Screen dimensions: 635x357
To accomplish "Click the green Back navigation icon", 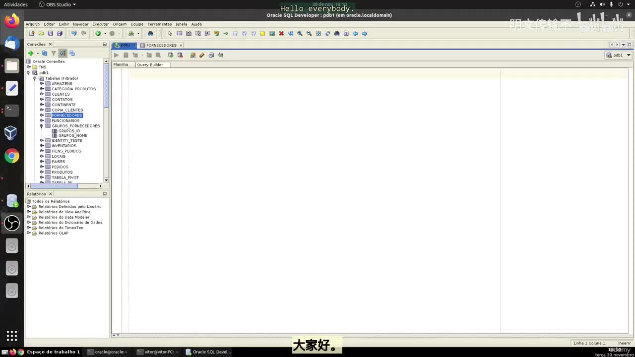I will point(98,34).
